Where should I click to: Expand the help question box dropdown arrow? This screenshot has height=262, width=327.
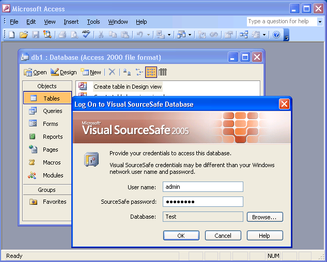tap(319, 22)
